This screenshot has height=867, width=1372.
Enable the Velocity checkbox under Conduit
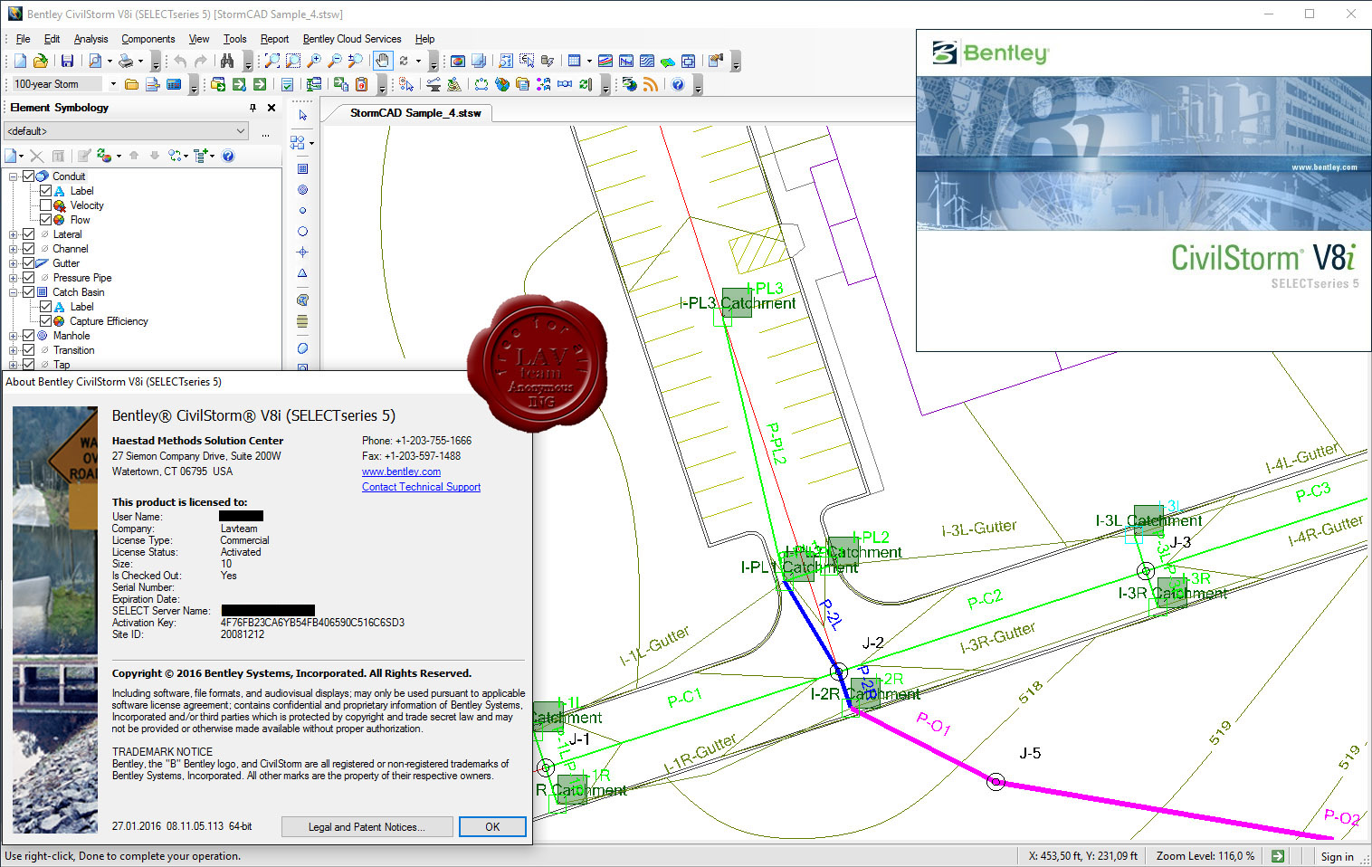[45, 205]
